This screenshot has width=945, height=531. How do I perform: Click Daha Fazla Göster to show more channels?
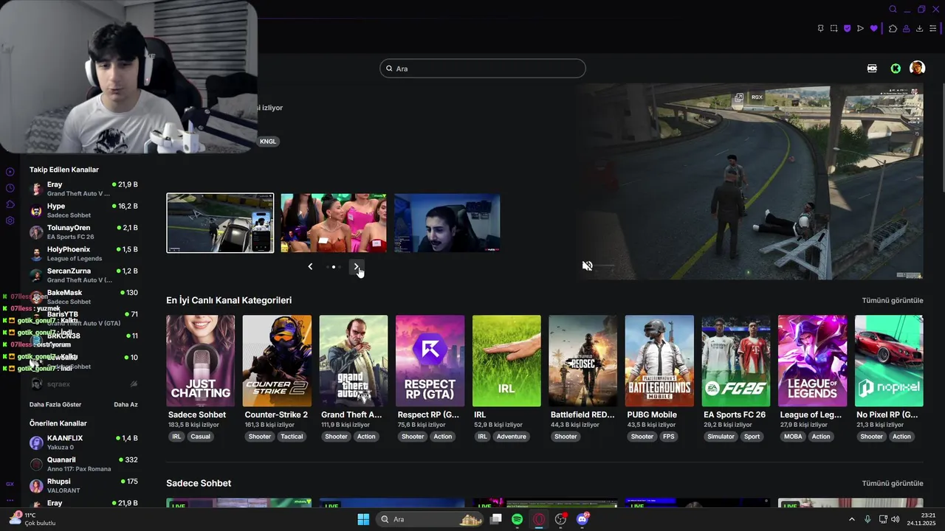click(x=55, y=404)
